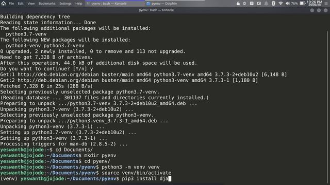
Task: Click 'cd Documents/' command text
Action: pyautogui.click(x=74, y=150)
